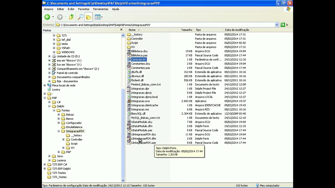Click the Forward arrow button
This screenshot has width=335, height=188.
[x=60, y=17]
